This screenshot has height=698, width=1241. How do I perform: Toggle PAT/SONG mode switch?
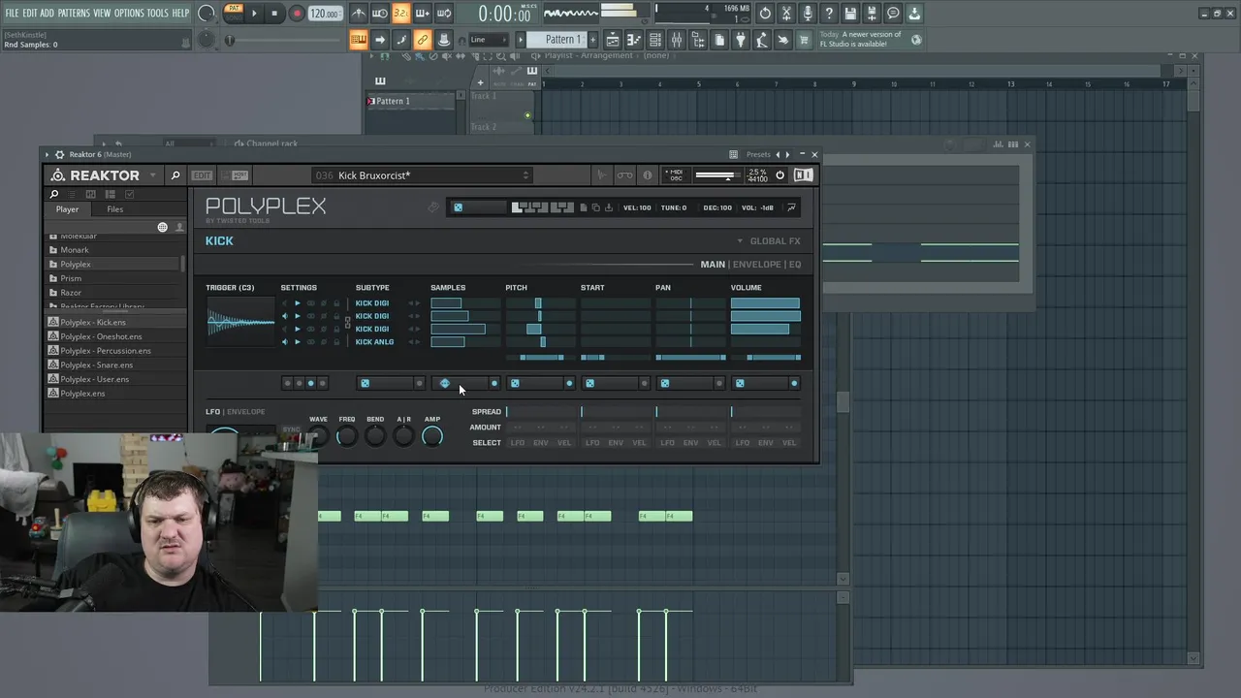click(x=233, y=13)
